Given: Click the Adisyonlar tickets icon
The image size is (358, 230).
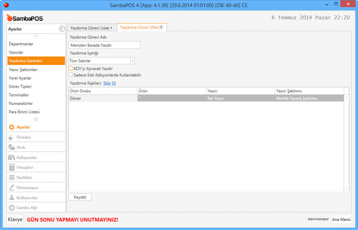Looking at the screenshot, I should tap(12, 158).
